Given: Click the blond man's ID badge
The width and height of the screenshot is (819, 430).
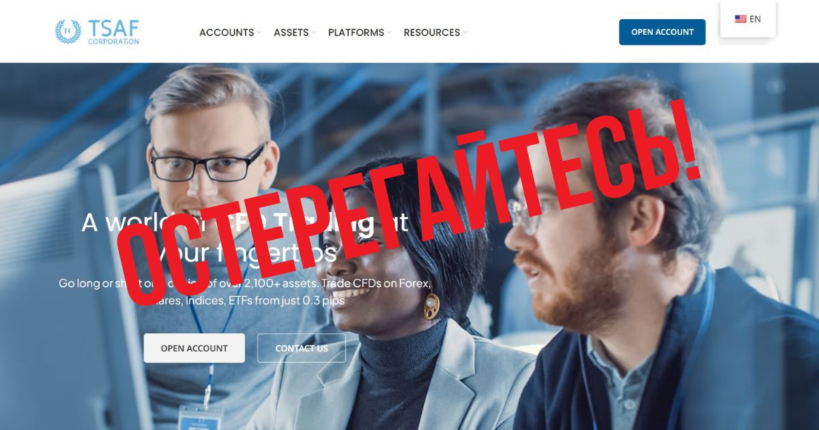Looking at the screenshot, I should click(199, 417).
